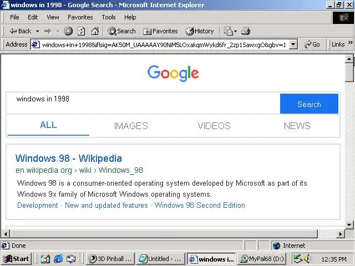Click the vertical scrollbar down arrow
The image size is (355, 266).
tap(349, 225)
